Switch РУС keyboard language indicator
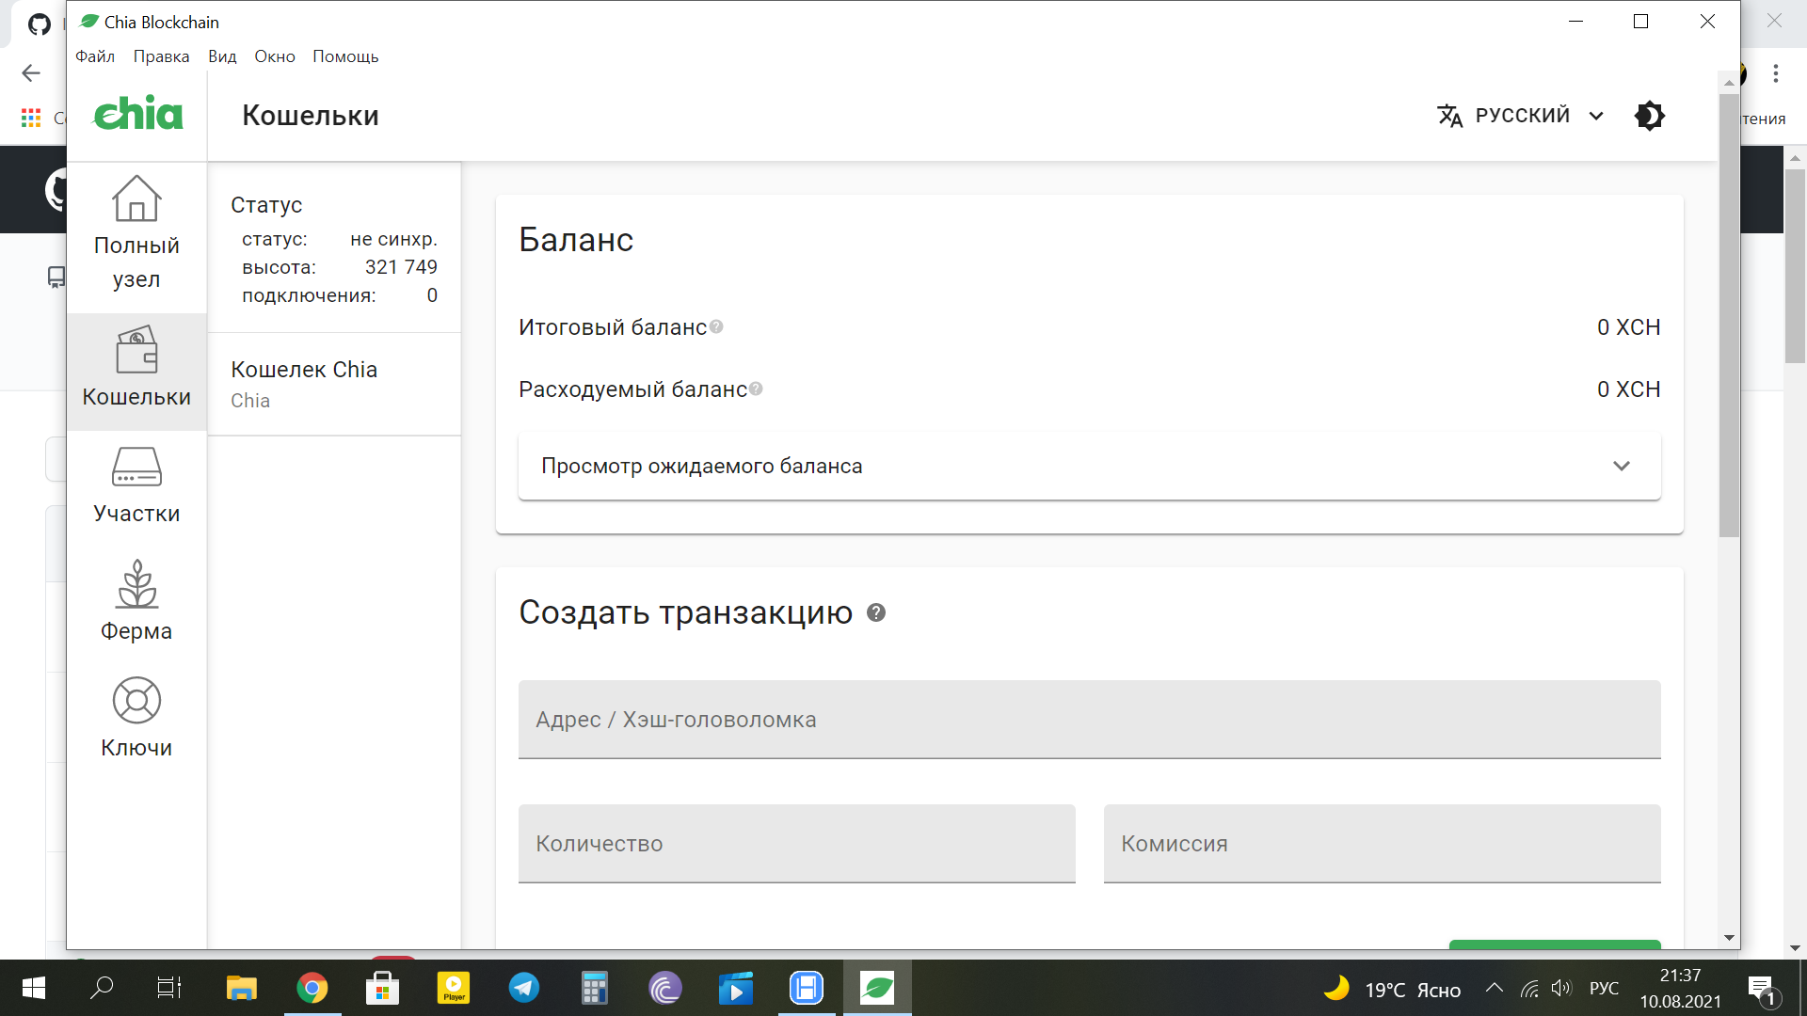The height and width of the screenshot is (1016, 1807). pyautogui.click(x=1604, y=988)
